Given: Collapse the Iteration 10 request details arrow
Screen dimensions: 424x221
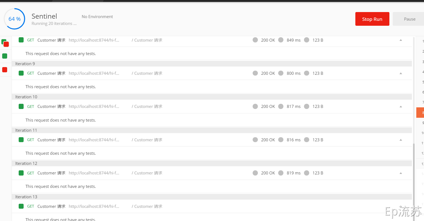Looking at the screenshot, I should pos(401,107).
